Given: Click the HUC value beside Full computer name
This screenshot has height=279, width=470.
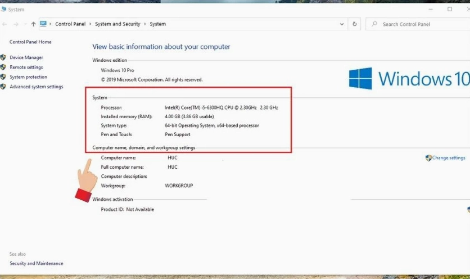Looking at the screenshot, I should pyautogui.click(x=173, y=167).
